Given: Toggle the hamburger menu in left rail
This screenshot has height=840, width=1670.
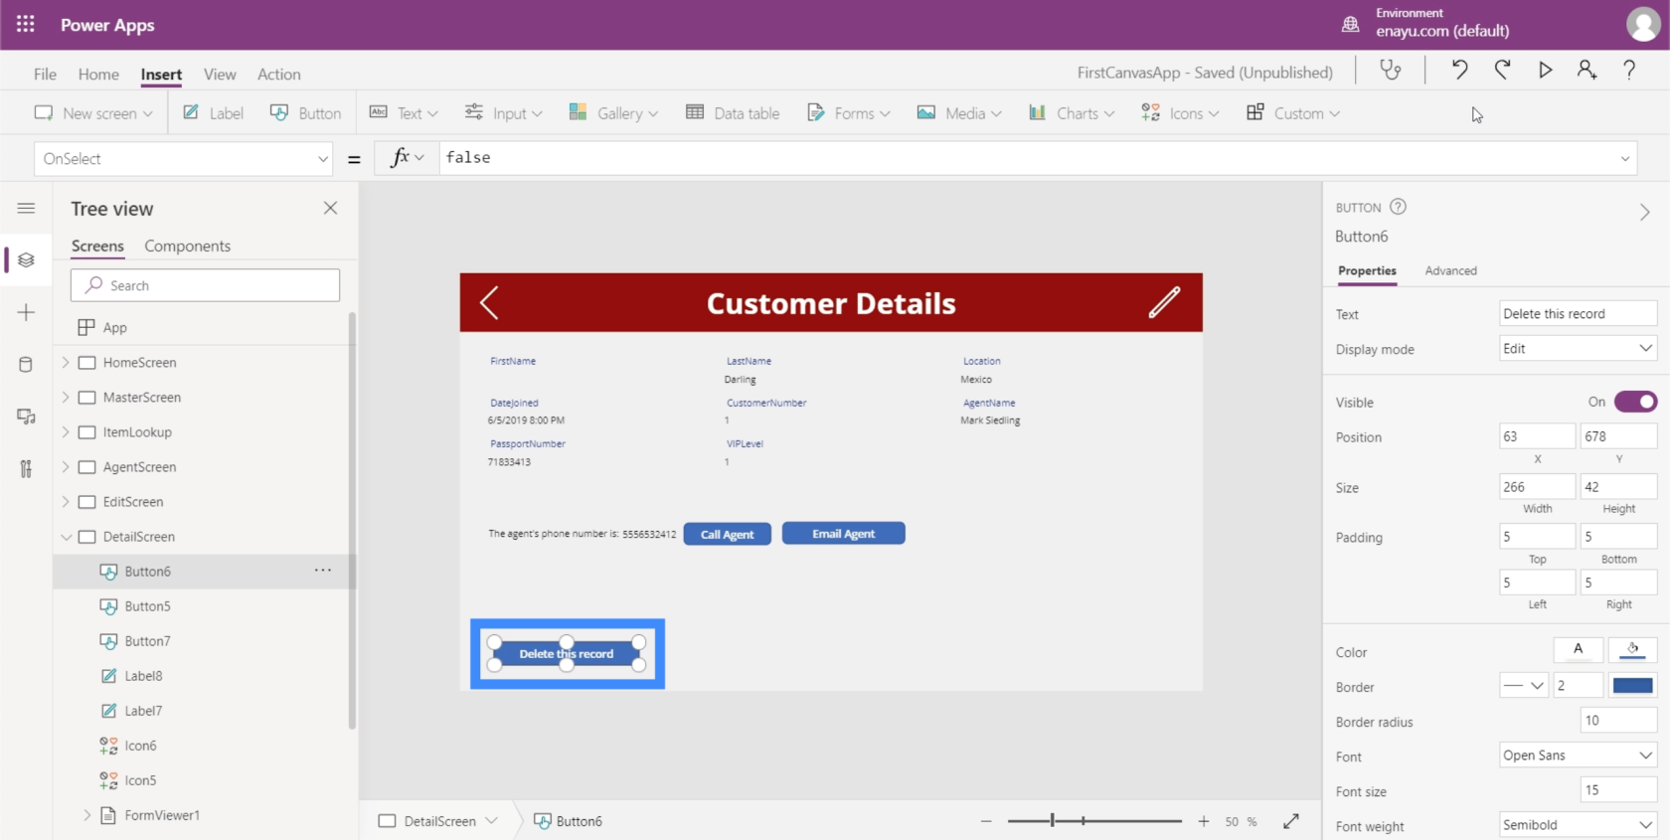Looking at the screenshot, I should [x=26, y=208].
